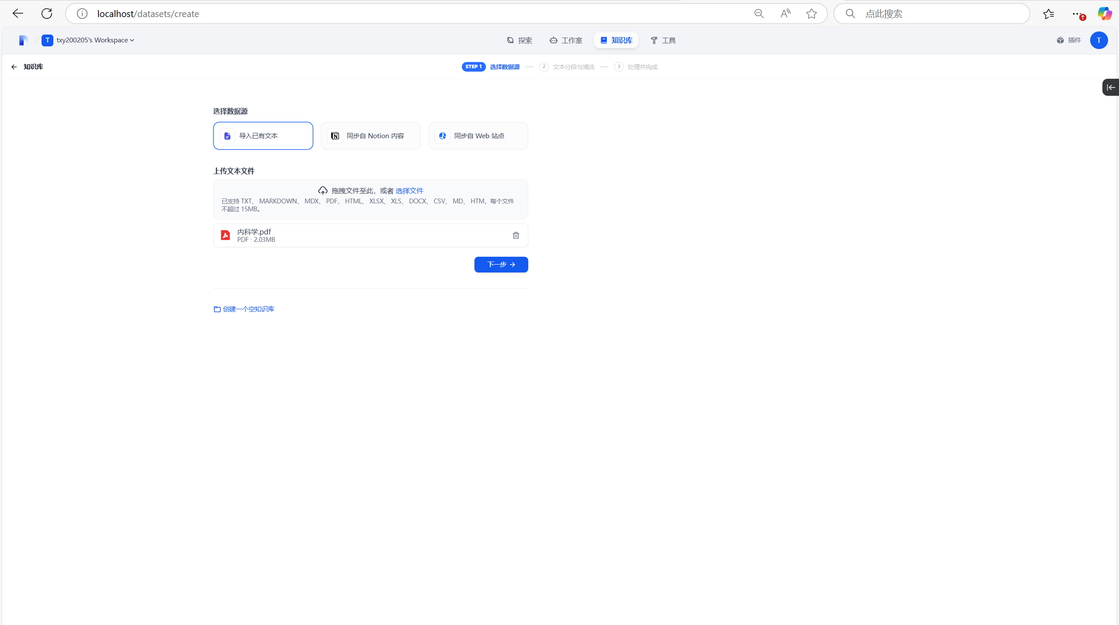
Task: Open the 工具 tab
Action: coord(663,40)
